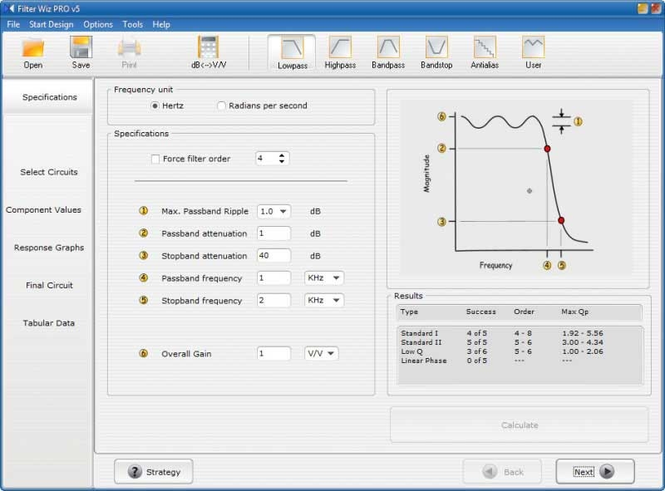Click the Strategy question mark icon
The width and height of the screenshot is (665, 491).
click(135, 472)
